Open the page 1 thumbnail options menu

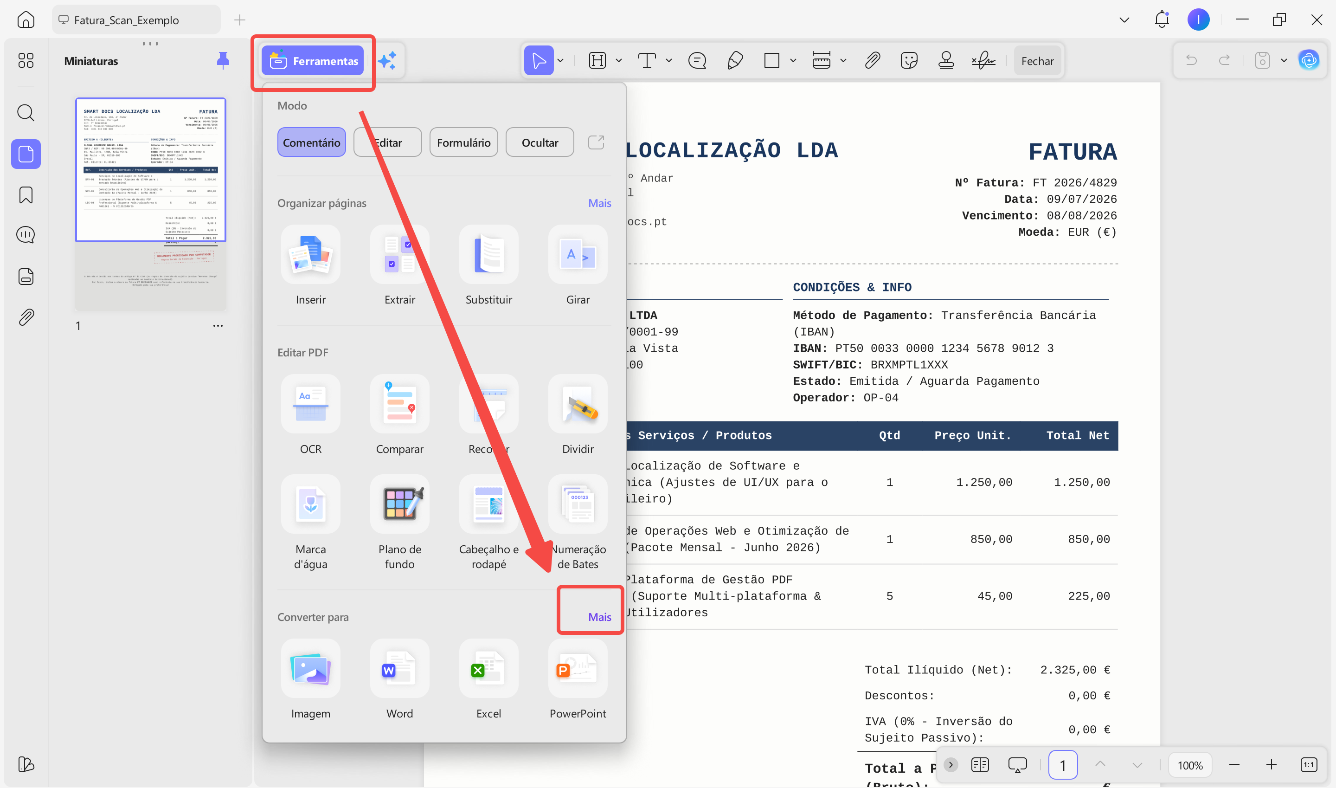(x=218, y=325)
